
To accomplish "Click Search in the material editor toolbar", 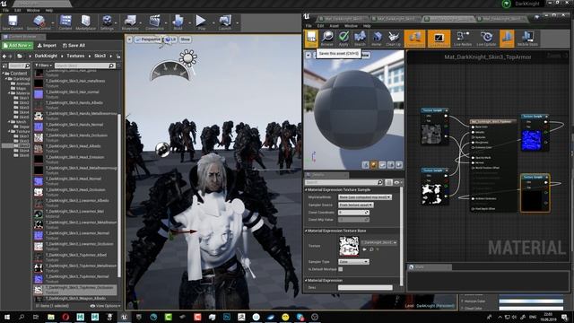I will pyautogui.click(x=360, y=39).
